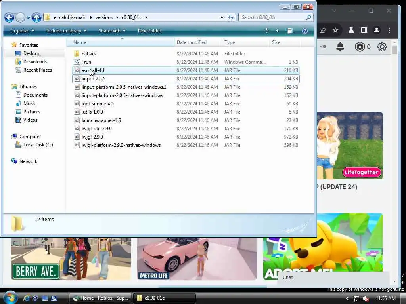
Task: Bookmark page with browser star icon
Action: point(335,30)
